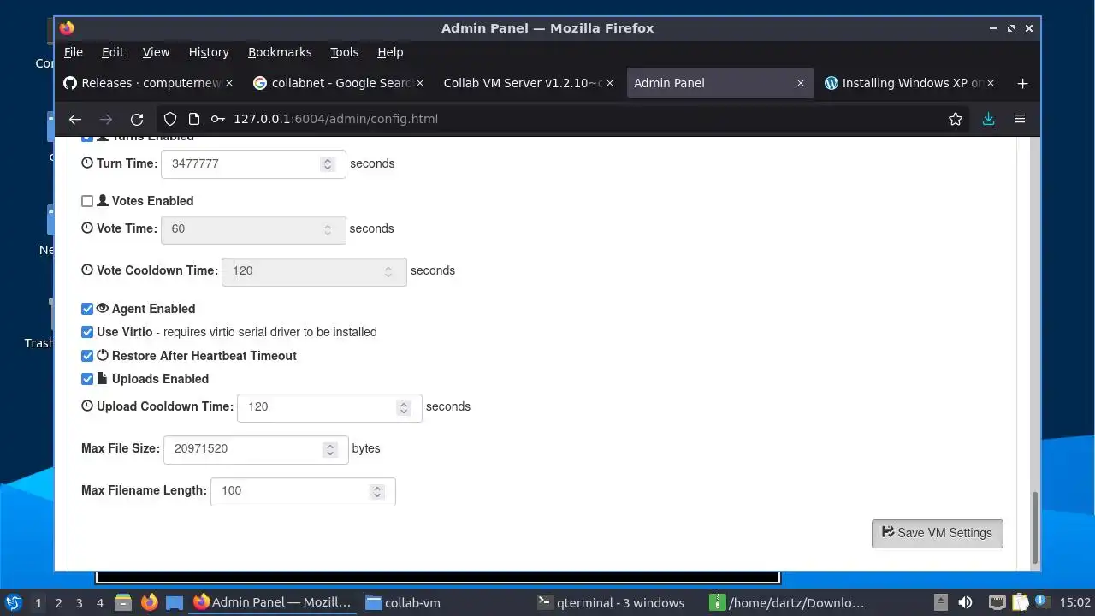
Task: Launch Firefox from the taskbar quick launch icon
Action: (x=149, y=602)
